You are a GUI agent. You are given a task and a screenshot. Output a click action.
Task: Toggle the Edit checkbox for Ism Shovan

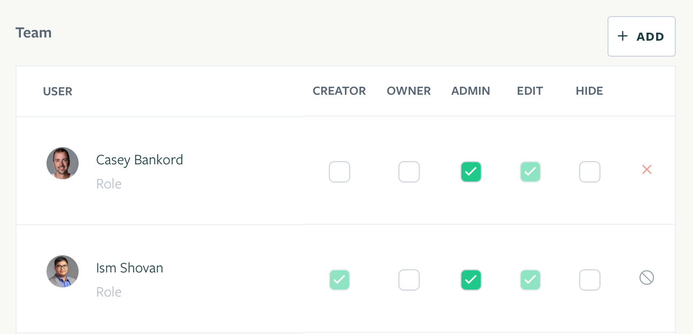530,280
